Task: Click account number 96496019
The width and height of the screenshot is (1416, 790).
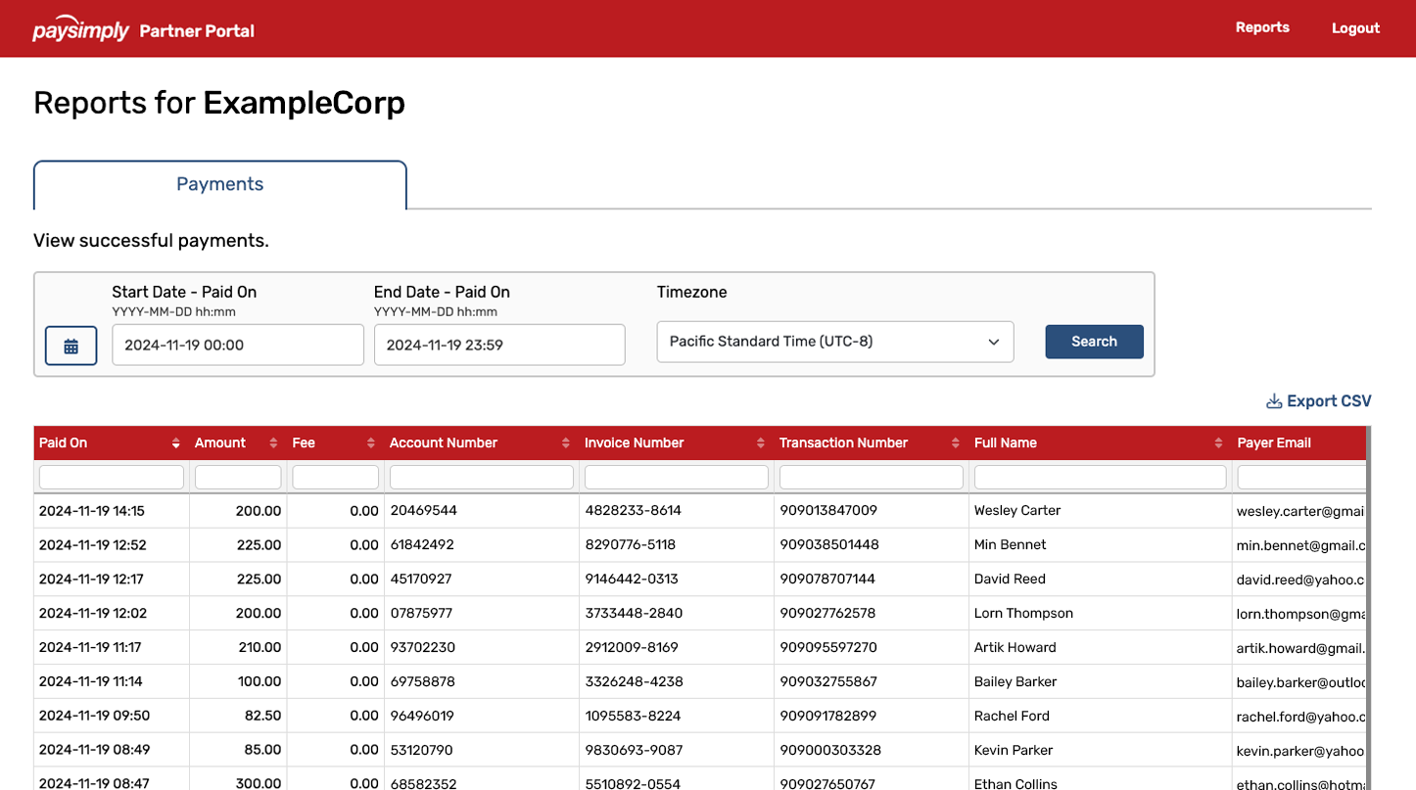Action: click(x=422, y=717)
